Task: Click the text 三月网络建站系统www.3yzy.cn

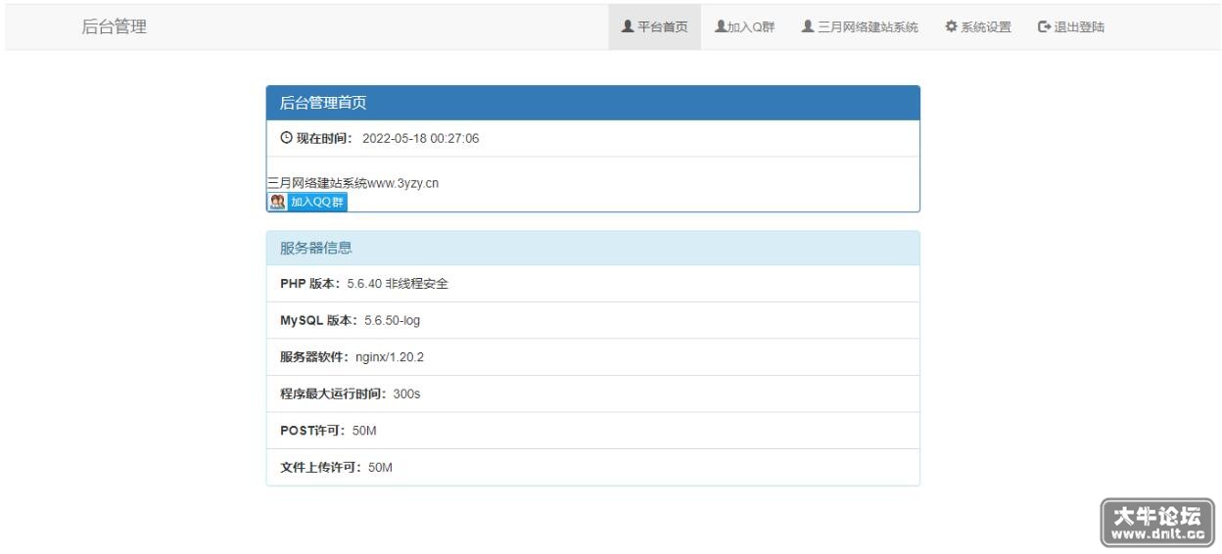Action: click(x=352, y=182)
